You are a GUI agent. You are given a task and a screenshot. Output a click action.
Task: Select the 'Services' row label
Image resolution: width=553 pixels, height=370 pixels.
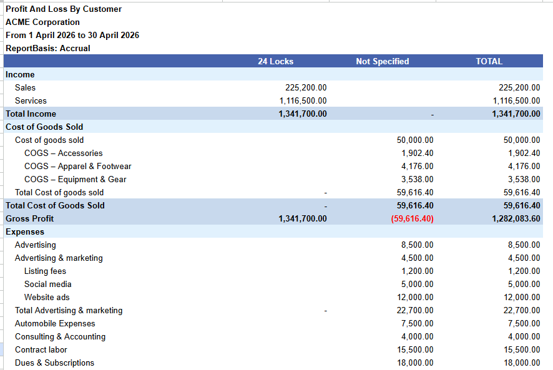[31, 100]
